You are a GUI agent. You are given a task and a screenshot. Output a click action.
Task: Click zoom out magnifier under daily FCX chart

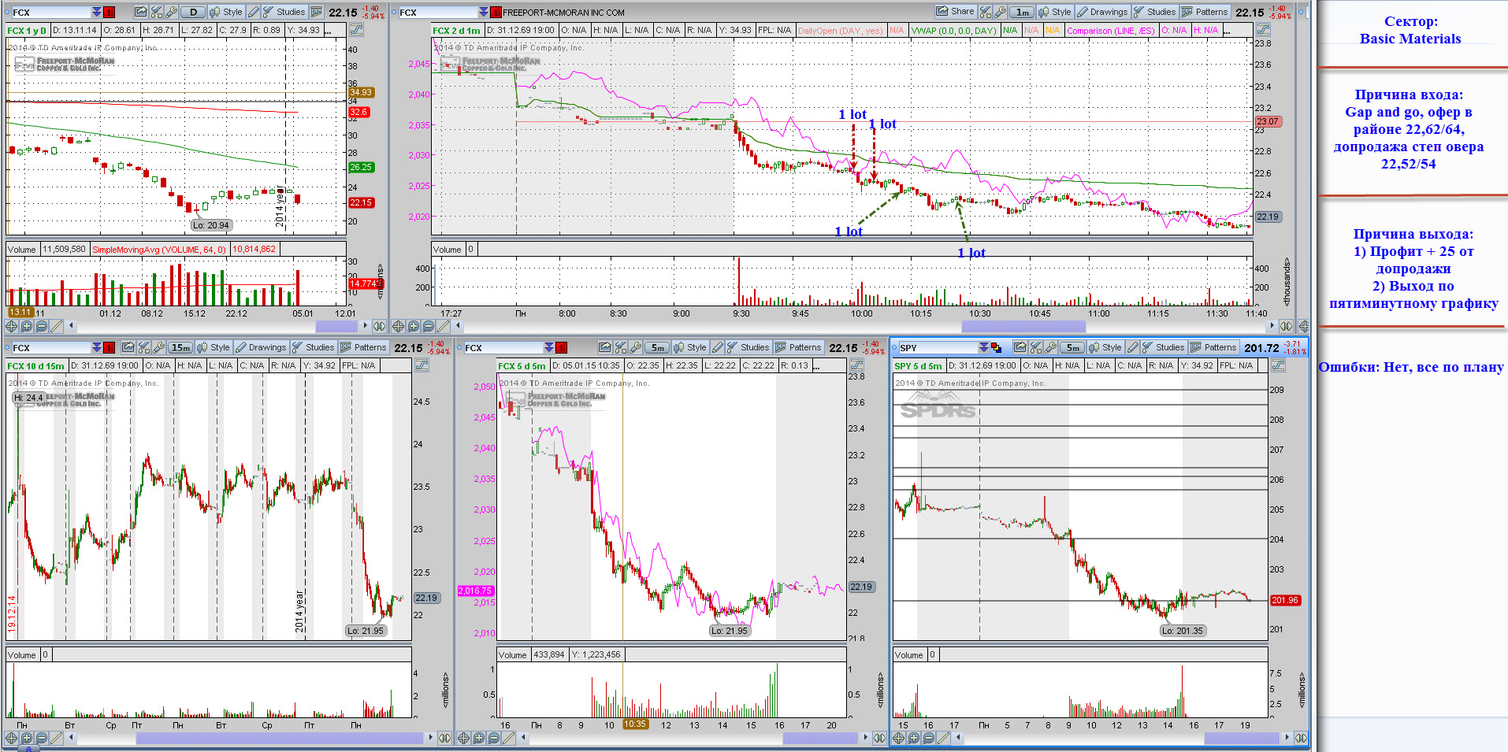pyautogui.click(x=41, y=326)
